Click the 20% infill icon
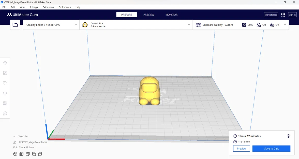Image resolution: width=299 pixels, height=159 pixels. (x=244, y=25)
